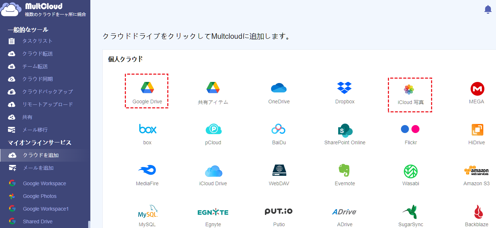The width and height of the screenshot is (496, 228).
Task: Add iCloud Drive service
Action: 213,175
